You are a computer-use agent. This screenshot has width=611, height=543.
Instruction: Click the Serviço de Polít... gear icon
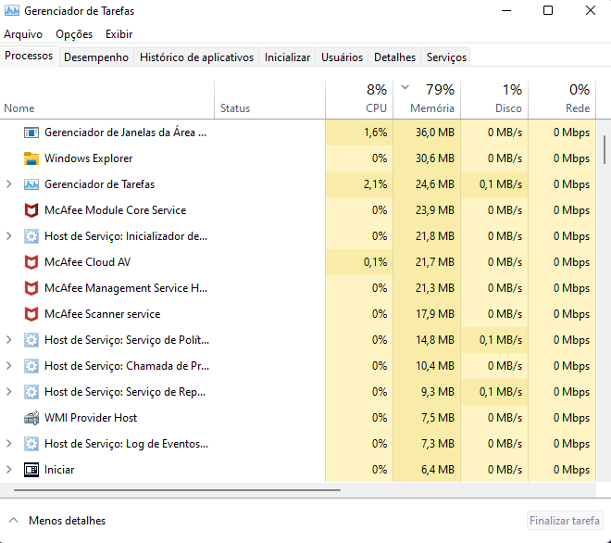tap(31, 340)
